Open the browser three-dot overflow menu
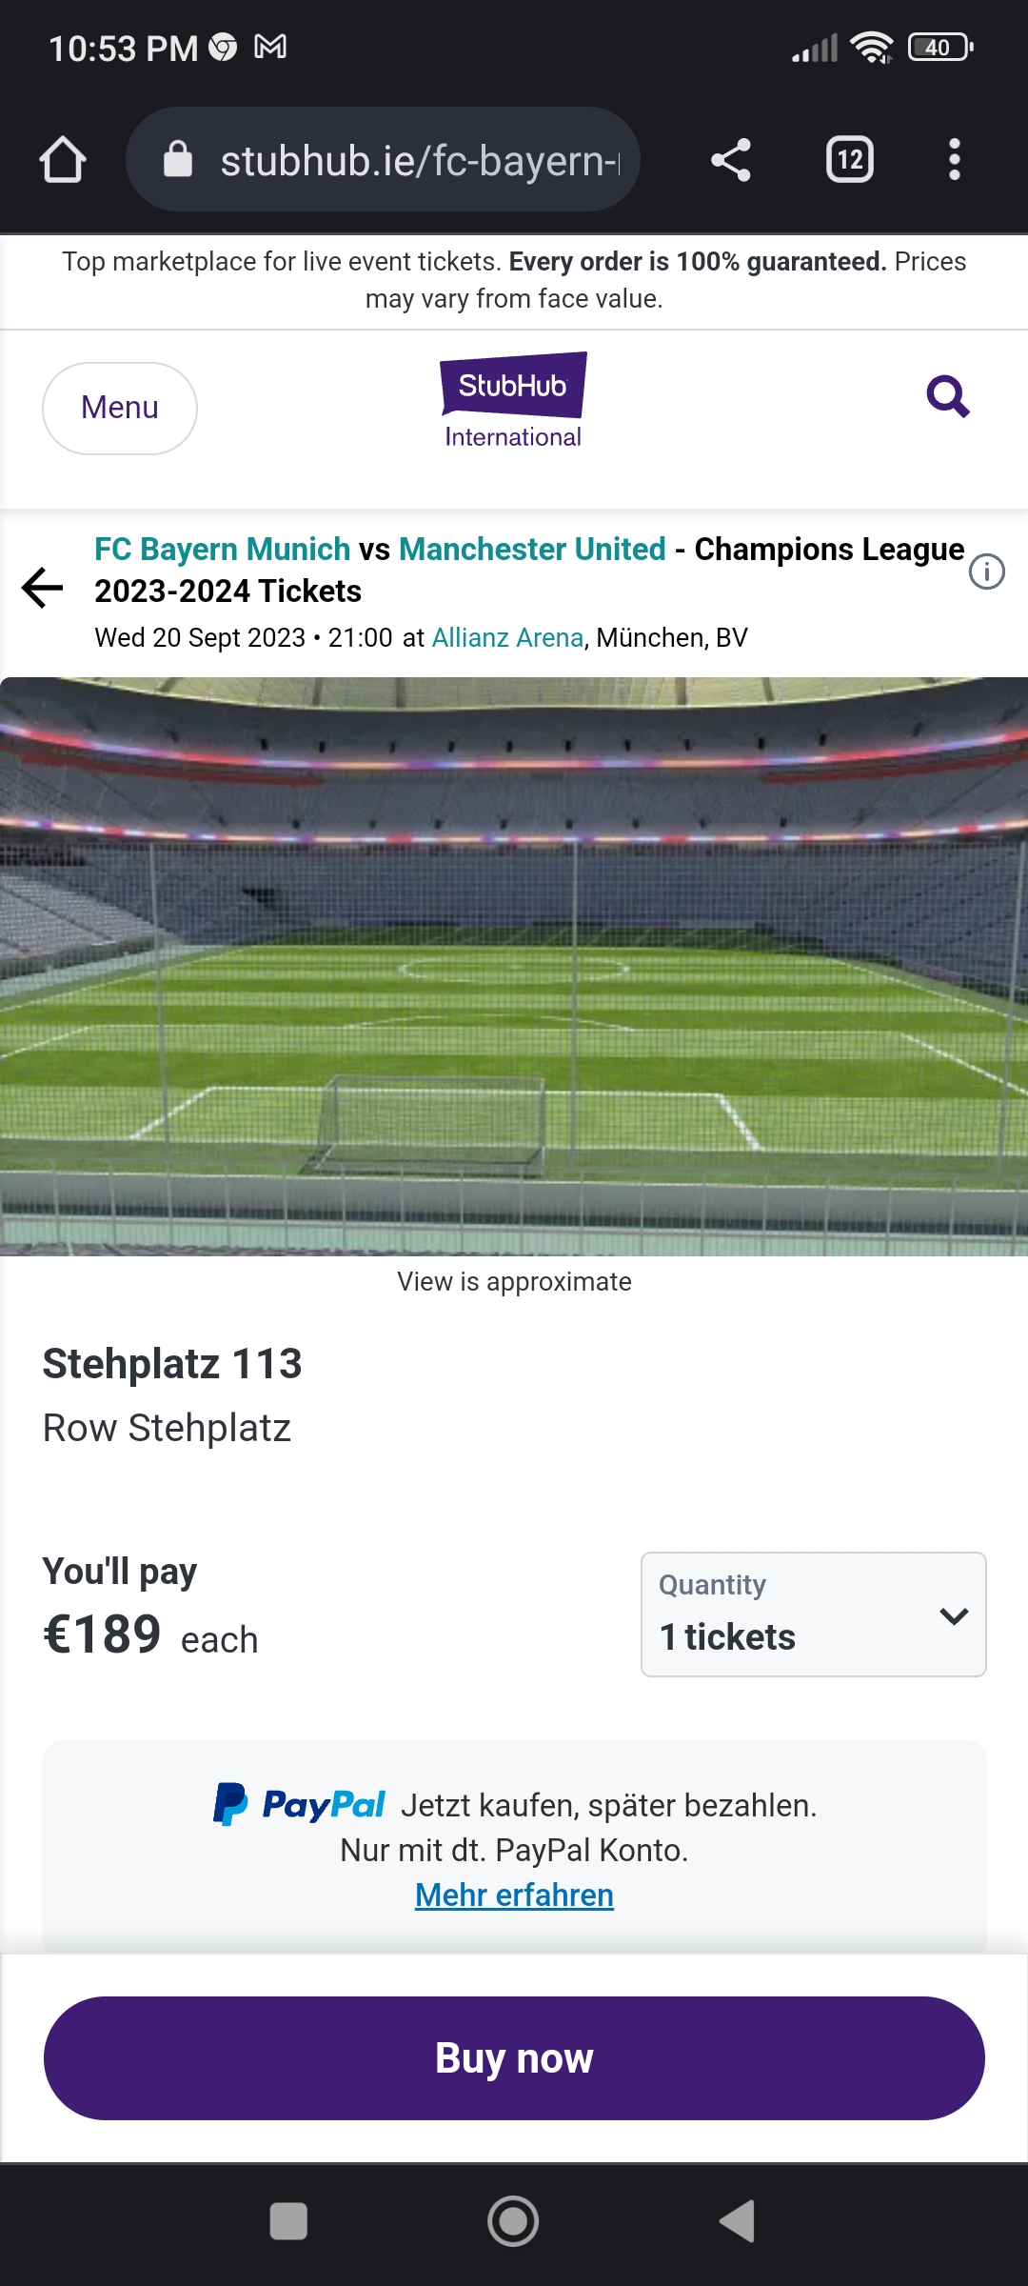Screen dimensions: 1028x2286 click(954, 159)
